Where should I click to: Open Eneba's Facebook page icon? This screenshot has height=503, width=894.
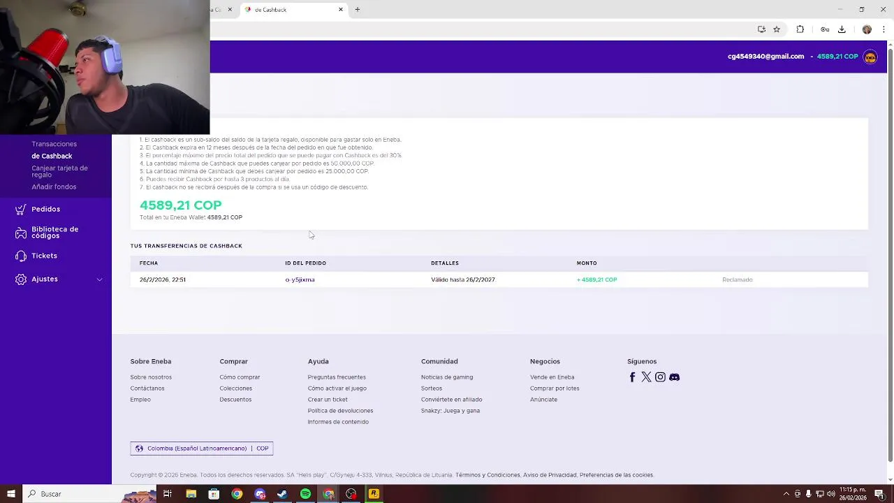[632, 377]
